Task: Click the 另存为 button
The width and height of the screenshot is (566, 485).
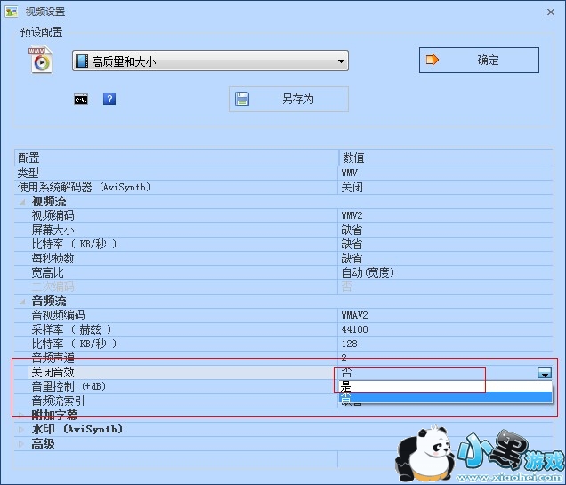Action: tap(288, 100)
